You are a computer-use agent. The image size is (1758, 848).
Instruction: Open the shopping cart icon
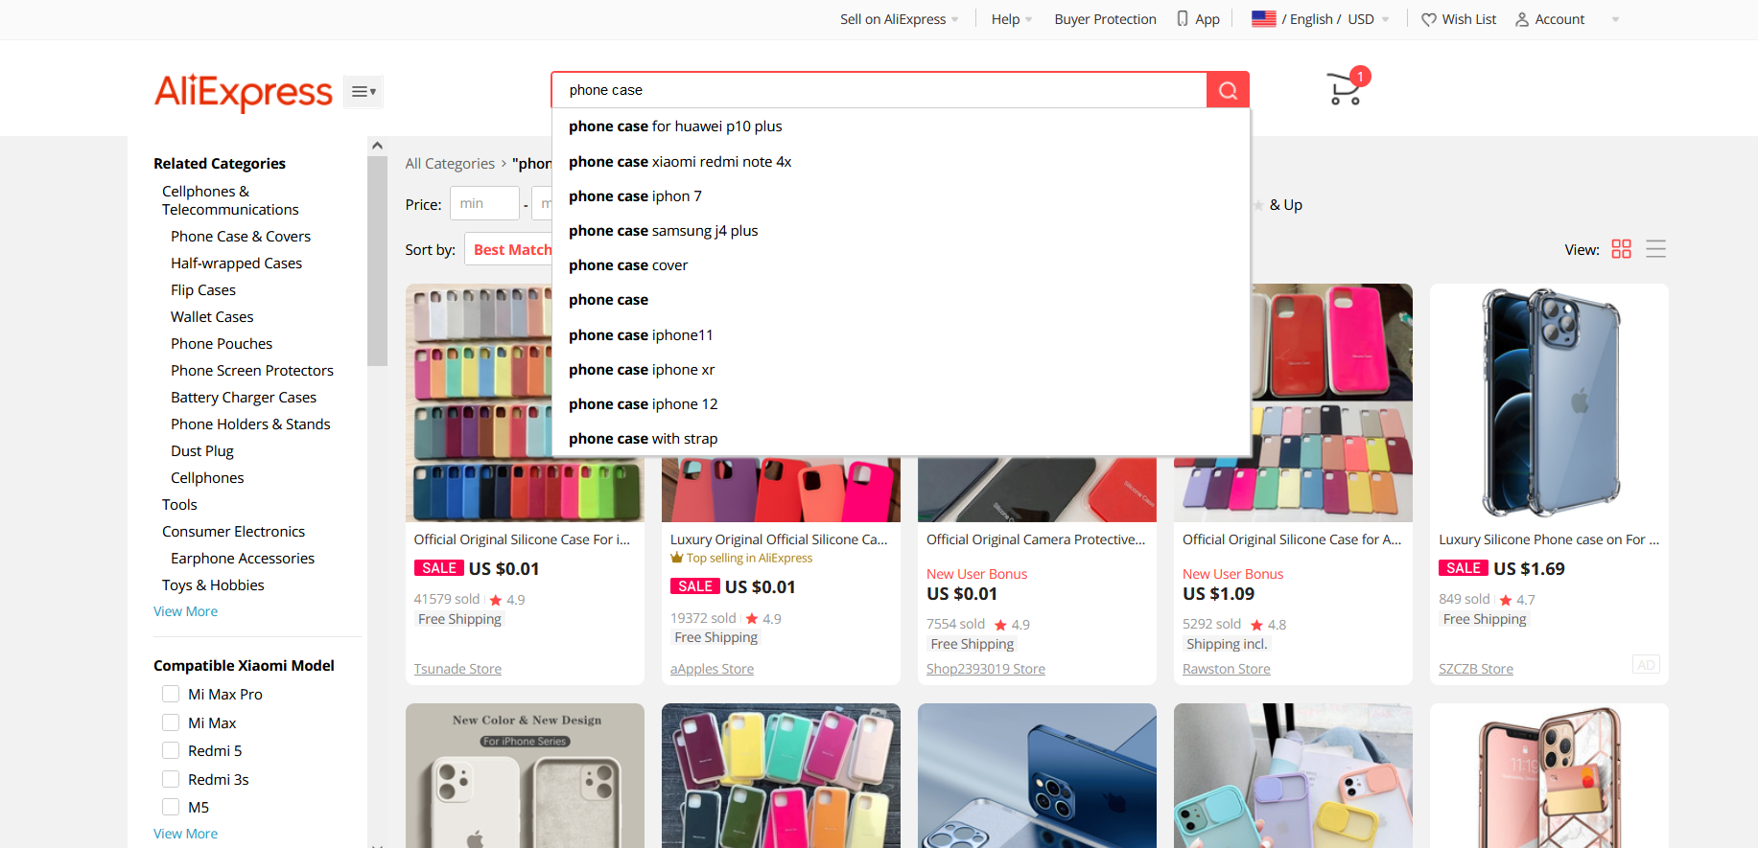coord(1345,89)
